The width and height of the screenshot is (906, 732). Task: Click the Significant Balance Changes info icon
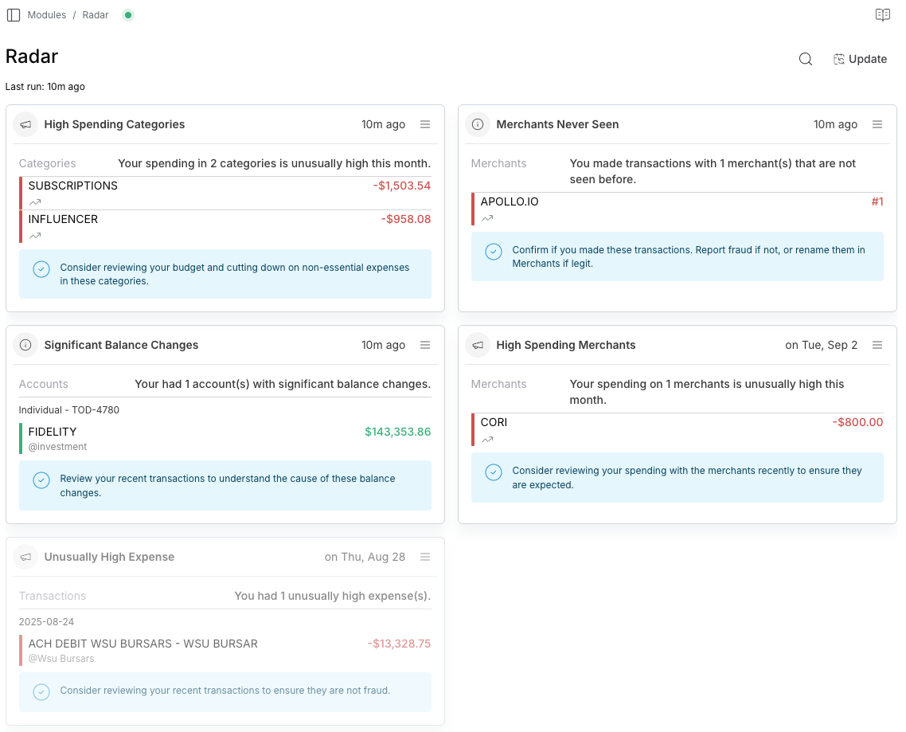tap(26, 345)
